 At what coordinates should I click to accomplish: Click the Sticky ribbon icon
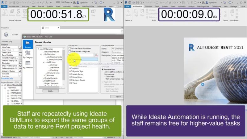[18, 13]
